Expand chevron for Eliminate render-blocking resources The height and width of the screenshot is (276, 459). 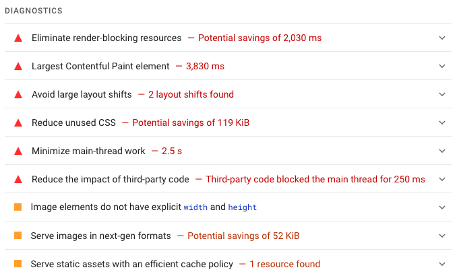(442, 38)
